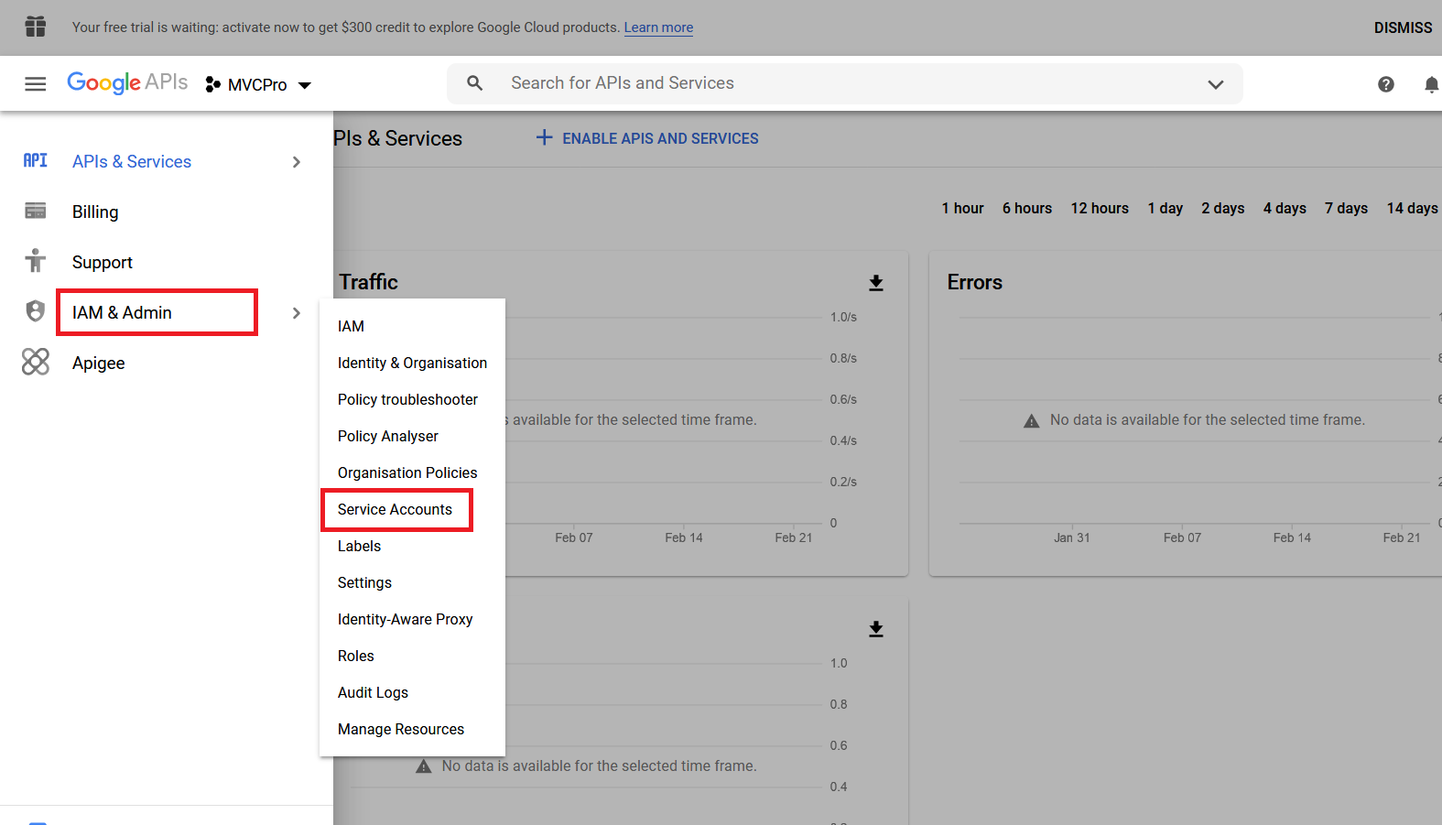Click Enable APIs and Services button

[x=647, y=138]
